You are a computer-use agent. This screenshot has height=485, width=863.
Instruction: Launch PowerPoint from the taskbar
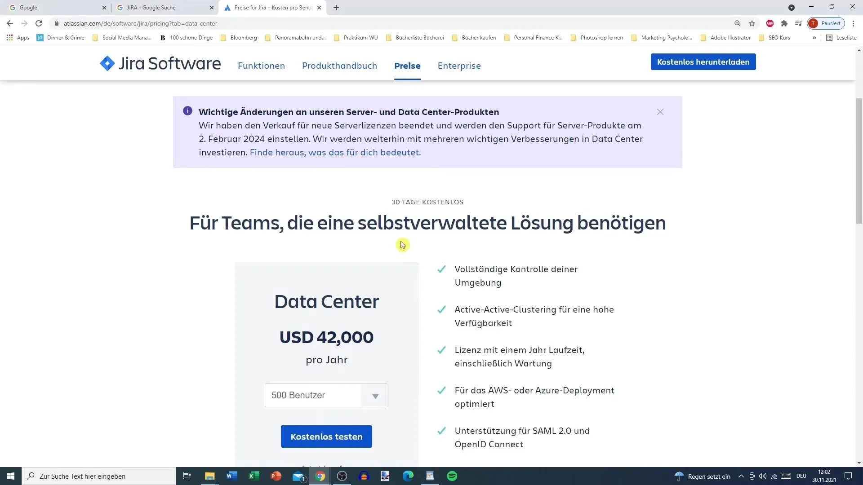[x=276, y=476]
